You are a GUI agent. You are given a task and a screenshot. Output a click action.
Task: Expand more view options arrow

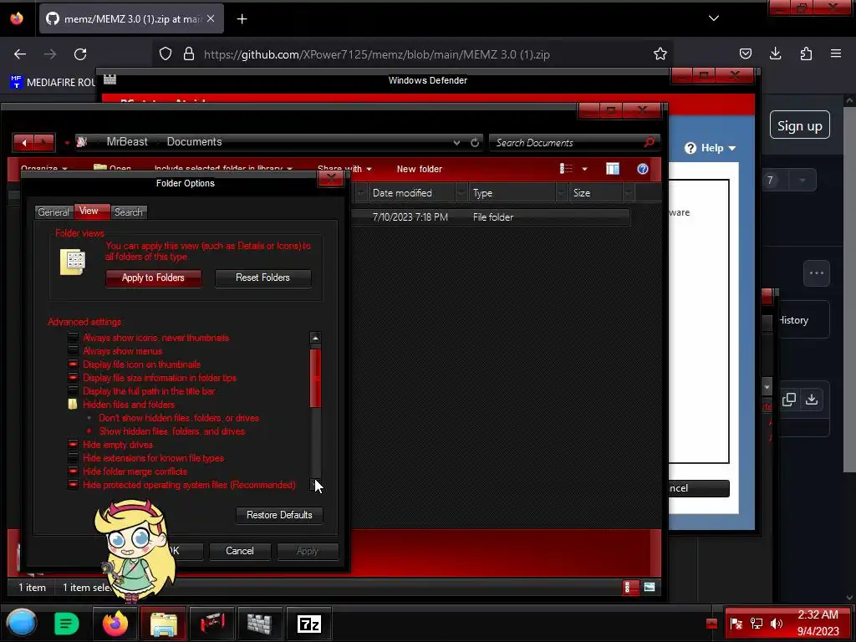(584, 169)
